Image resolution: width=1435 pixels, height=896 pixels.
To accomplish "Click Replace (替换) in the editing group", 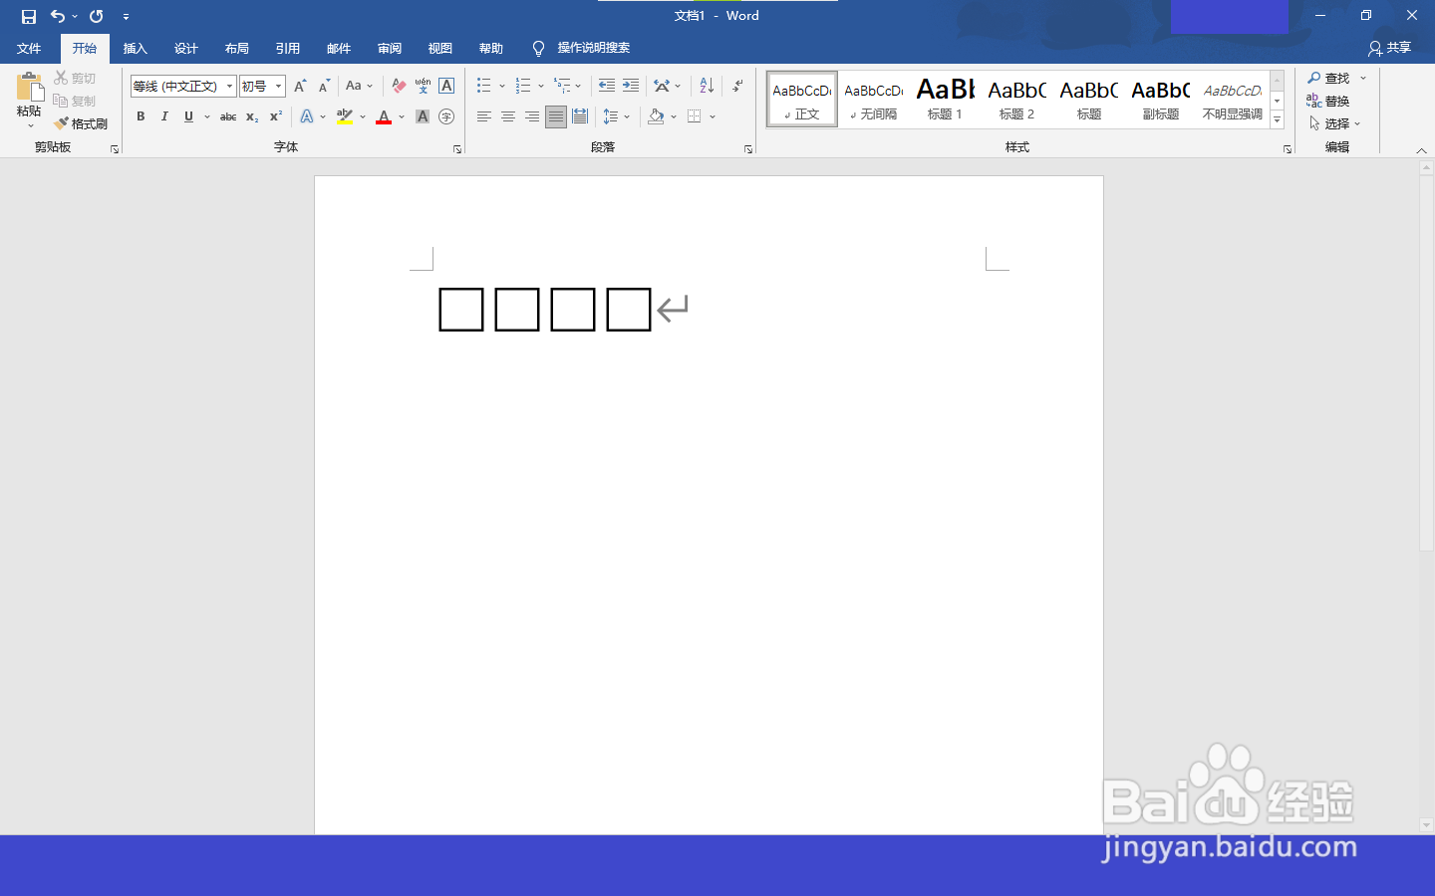I will point(1329,101).
